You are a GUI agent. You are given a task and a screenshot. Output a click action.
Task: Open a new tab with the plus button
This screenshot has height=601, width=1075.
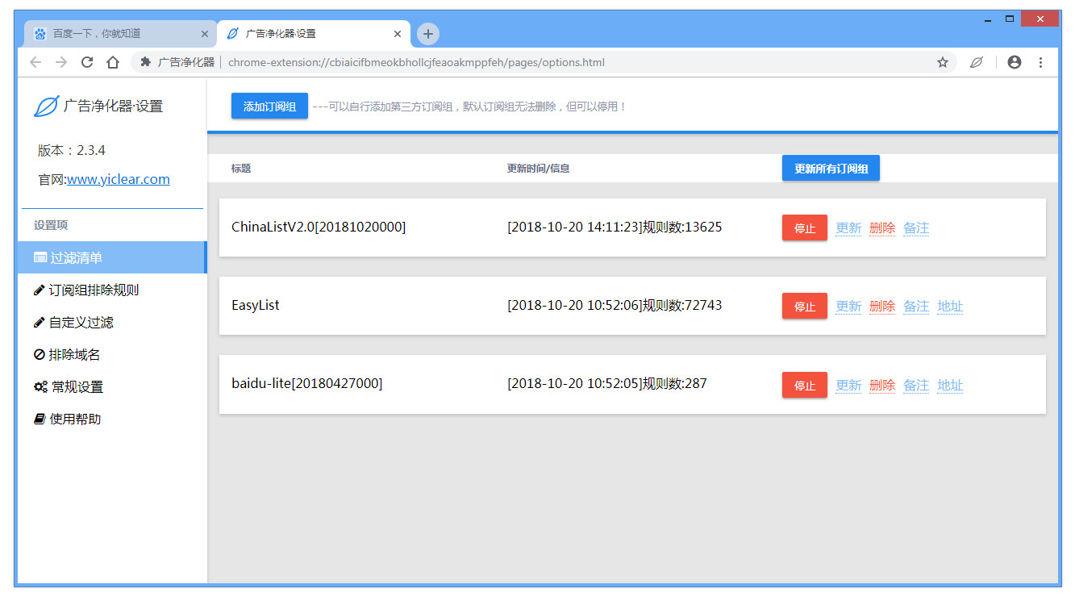coord(428,34)
